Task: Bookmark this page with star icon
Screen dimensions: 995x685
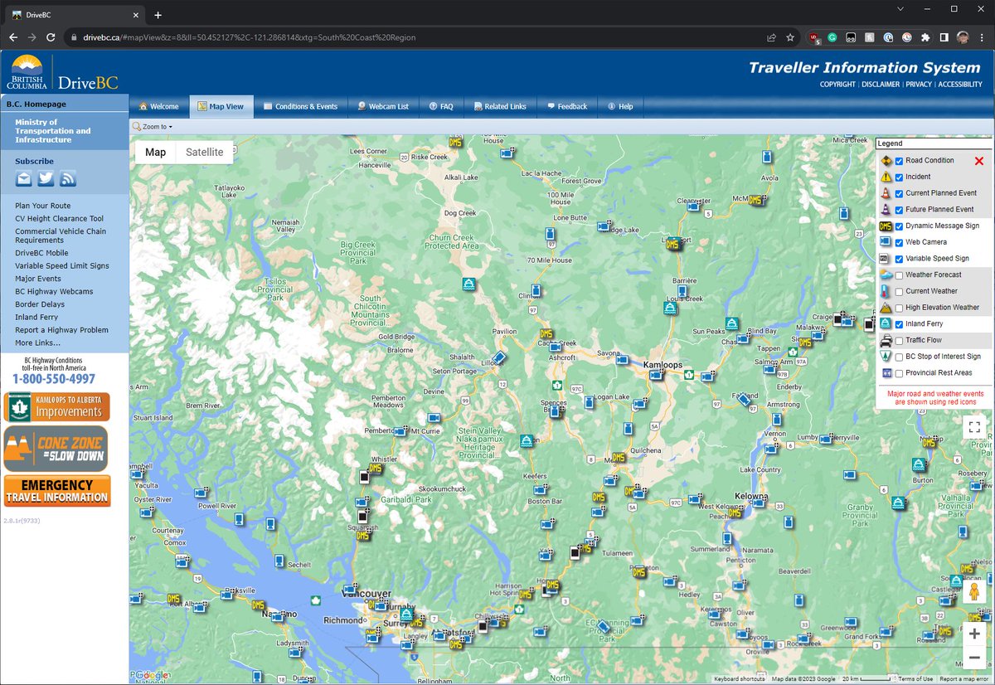Action: [x=790, y=37]
